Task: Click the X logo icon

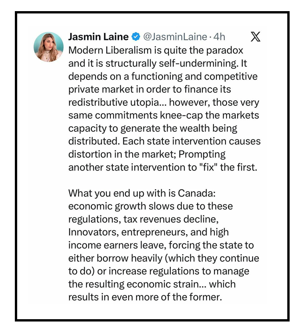Action: (x=255, y=37)
